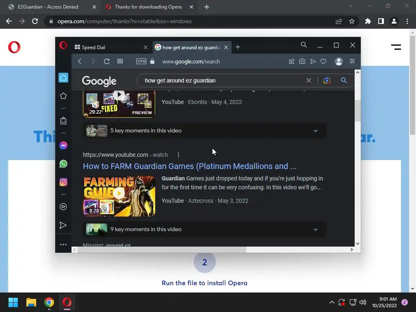Screen dimensions: 416x312
Task: Go back in Chrome browser
Action: [9, 21]
